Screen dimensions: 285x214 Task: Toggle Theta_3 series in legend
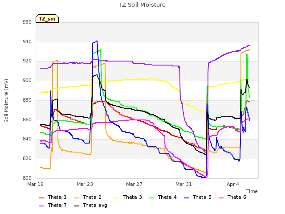(128, 197)
